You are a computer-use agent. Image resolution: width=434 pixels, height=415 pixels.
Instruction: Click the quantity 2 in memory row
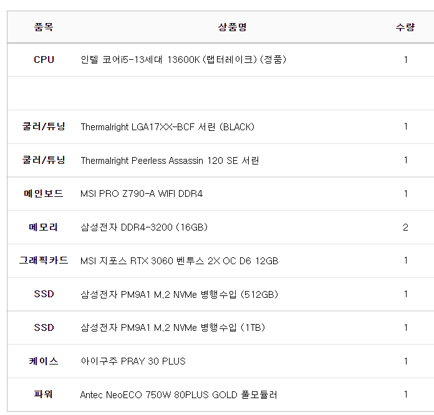point(405,227)
